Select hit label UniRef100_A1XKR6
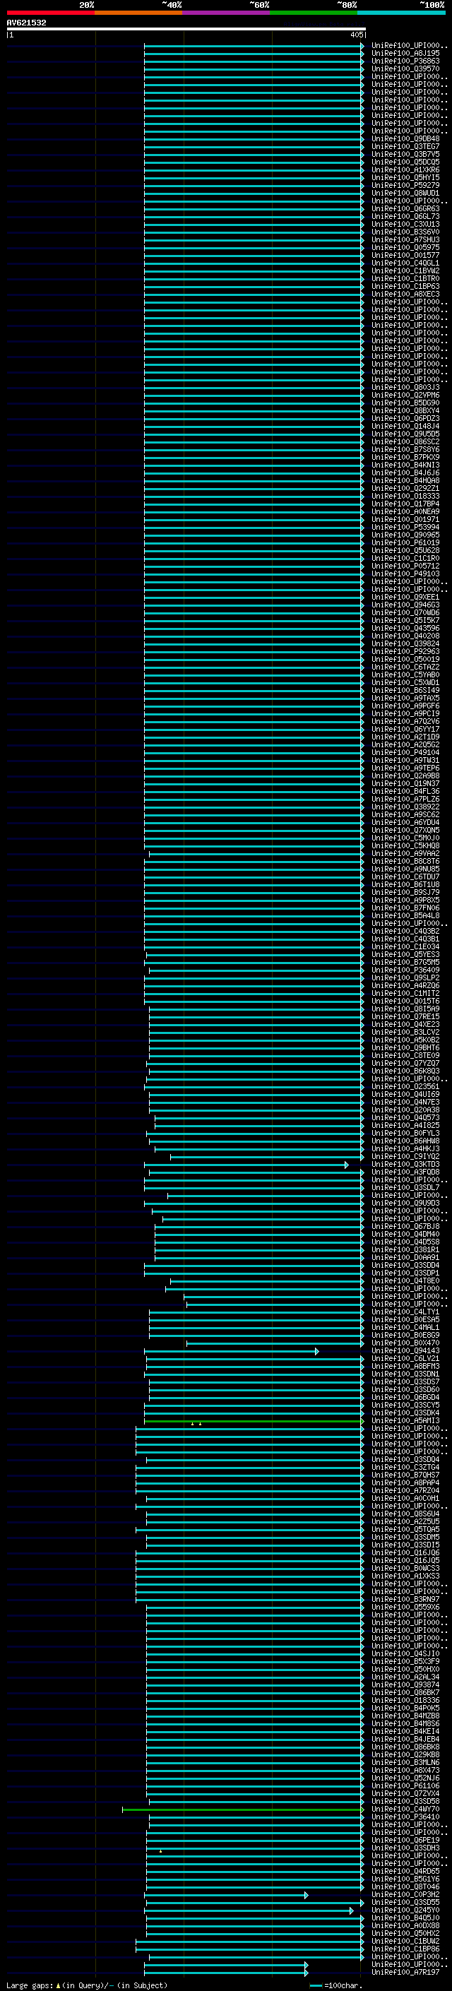Viewport: 452px width, 1991px height. 405,170
